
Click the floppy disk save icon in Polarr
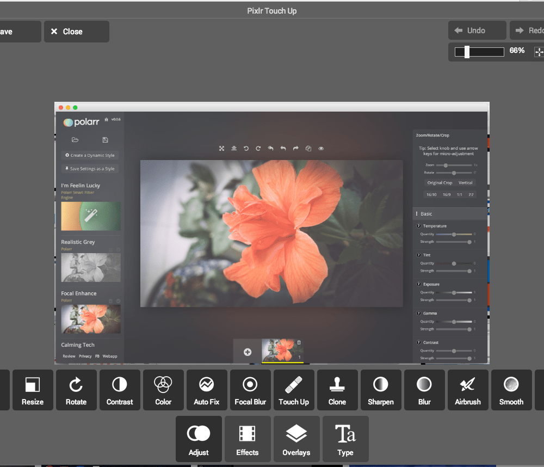pyautogui.click(x=105, y=140)
